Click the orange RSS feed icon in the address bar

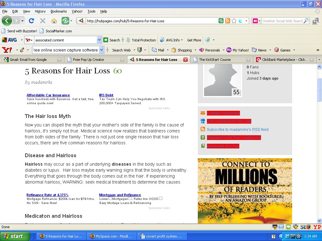pos(228,21)
